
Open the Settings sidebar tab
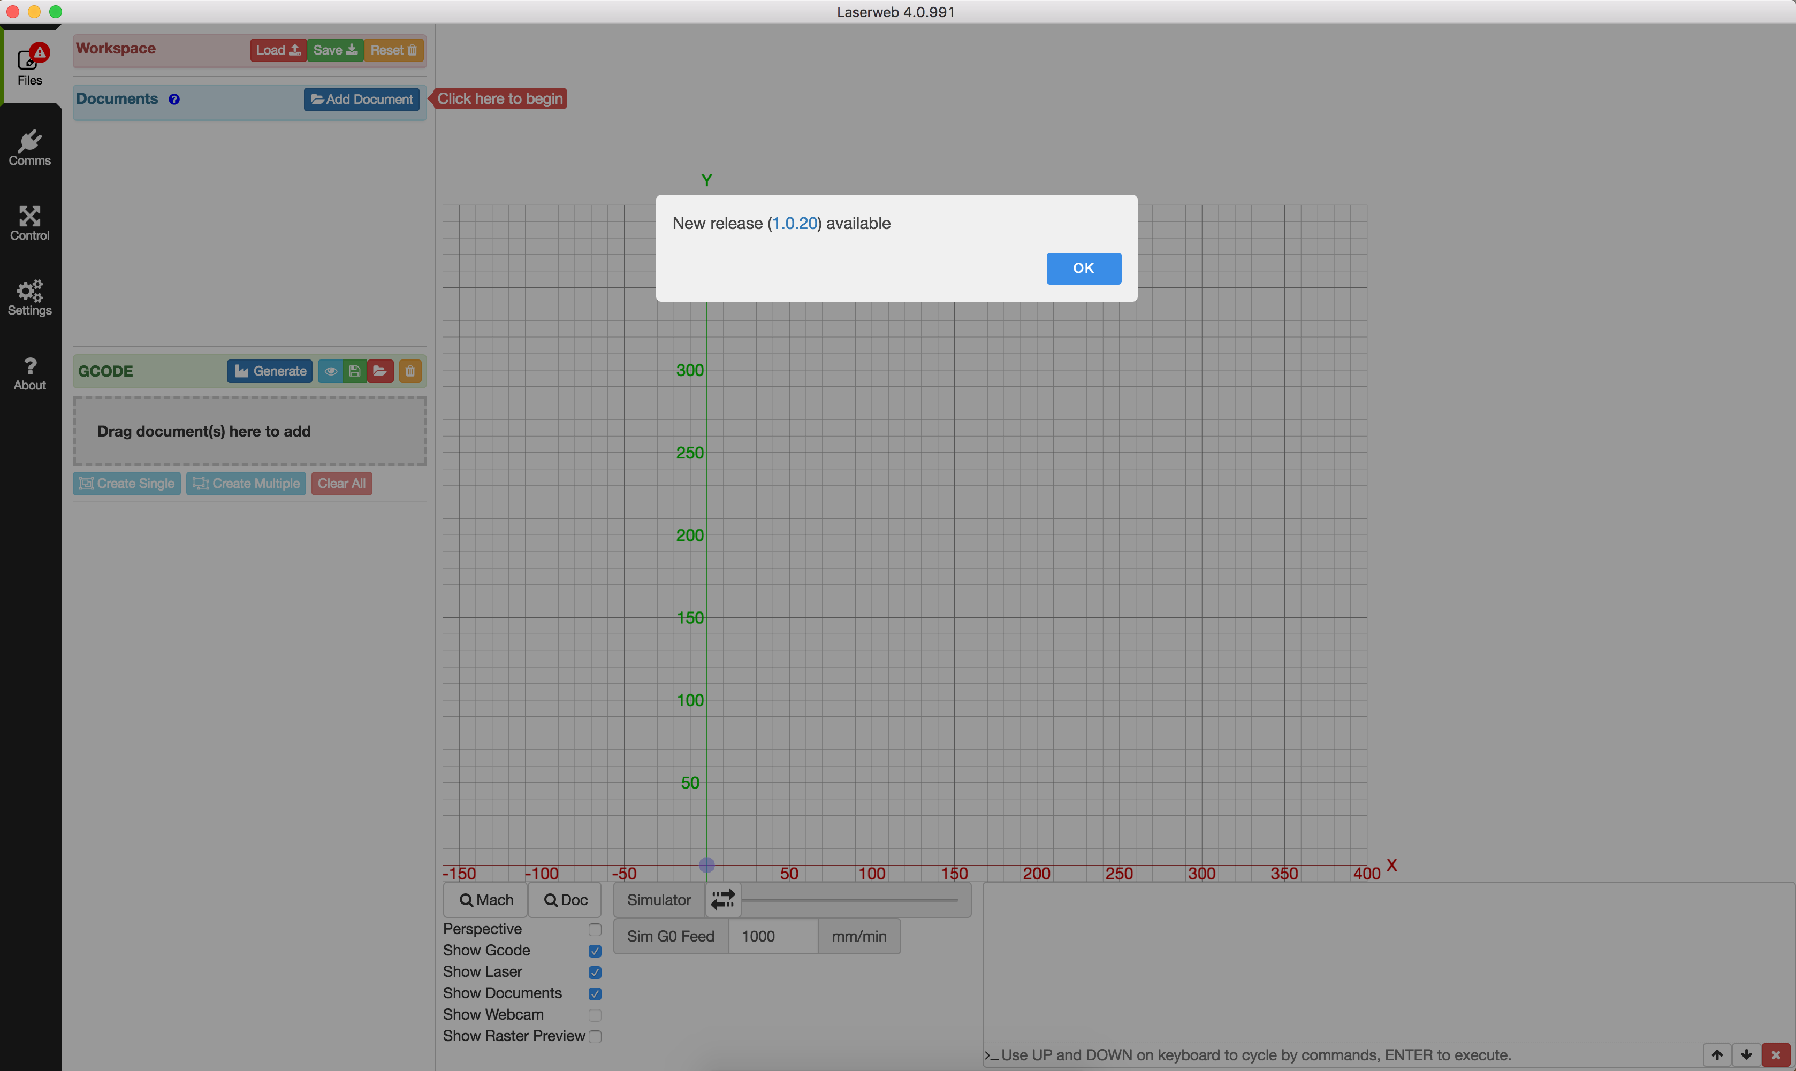click(31, 298)
